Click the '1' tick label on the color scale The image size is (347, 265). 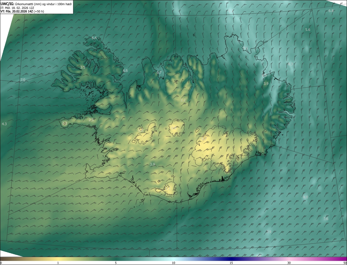click(58, 263)
